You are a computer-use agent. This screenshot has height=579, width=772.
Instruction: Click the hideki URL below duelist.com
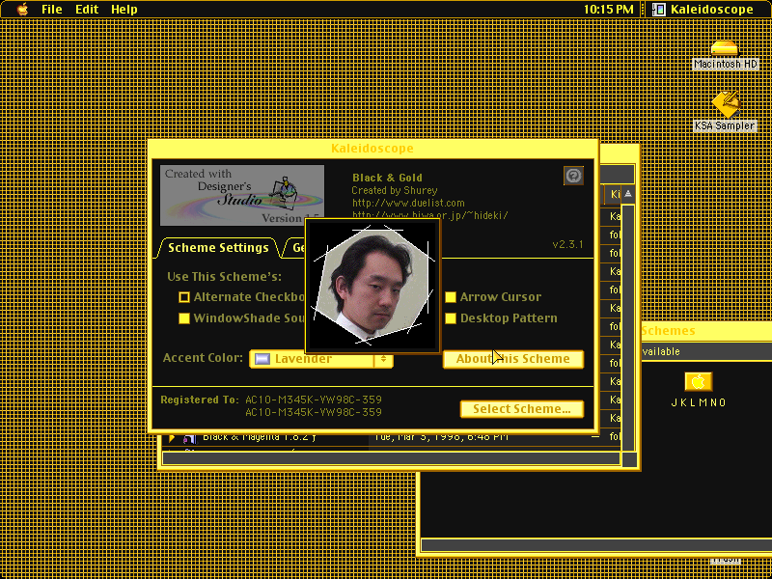tap(429, 215)
